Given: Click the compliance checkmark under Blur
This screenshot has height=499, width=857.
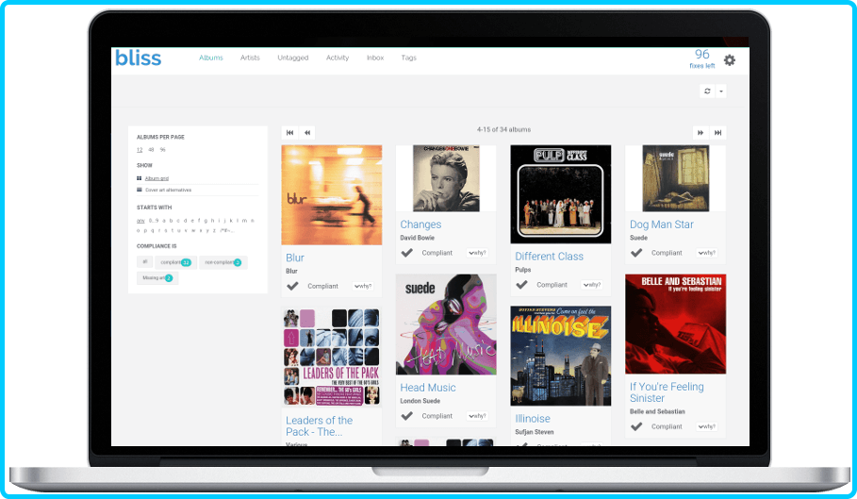Looking at the screenshot, I should (292, 286).
